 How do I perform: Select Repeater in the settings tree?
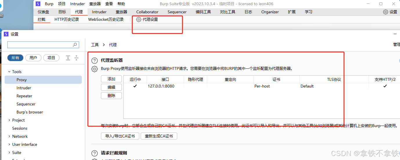(x=24, y=96)
